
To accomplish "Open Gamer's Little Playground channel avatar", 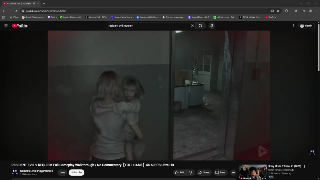I will click(x=15, y=172).
